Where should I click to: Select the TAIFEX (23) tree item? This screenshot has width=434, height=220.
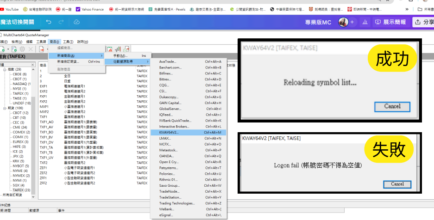click(22, 190)
